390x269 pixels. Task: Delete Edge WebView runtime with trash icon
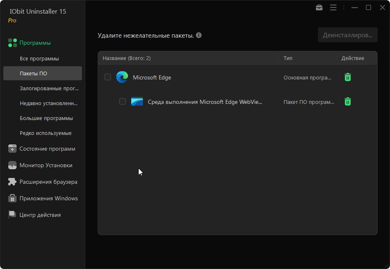[348, 101]
